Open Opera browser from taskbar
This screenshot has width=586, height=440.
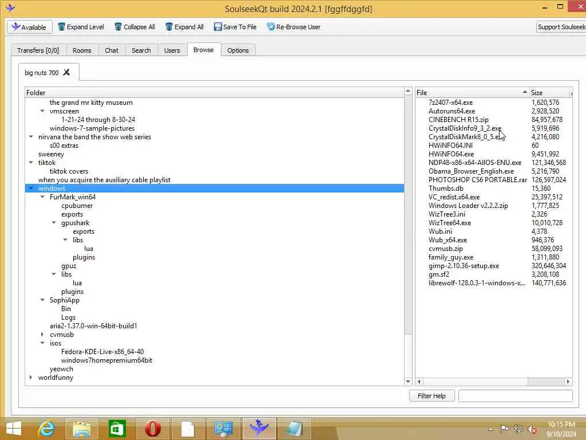tap(152, 429)
